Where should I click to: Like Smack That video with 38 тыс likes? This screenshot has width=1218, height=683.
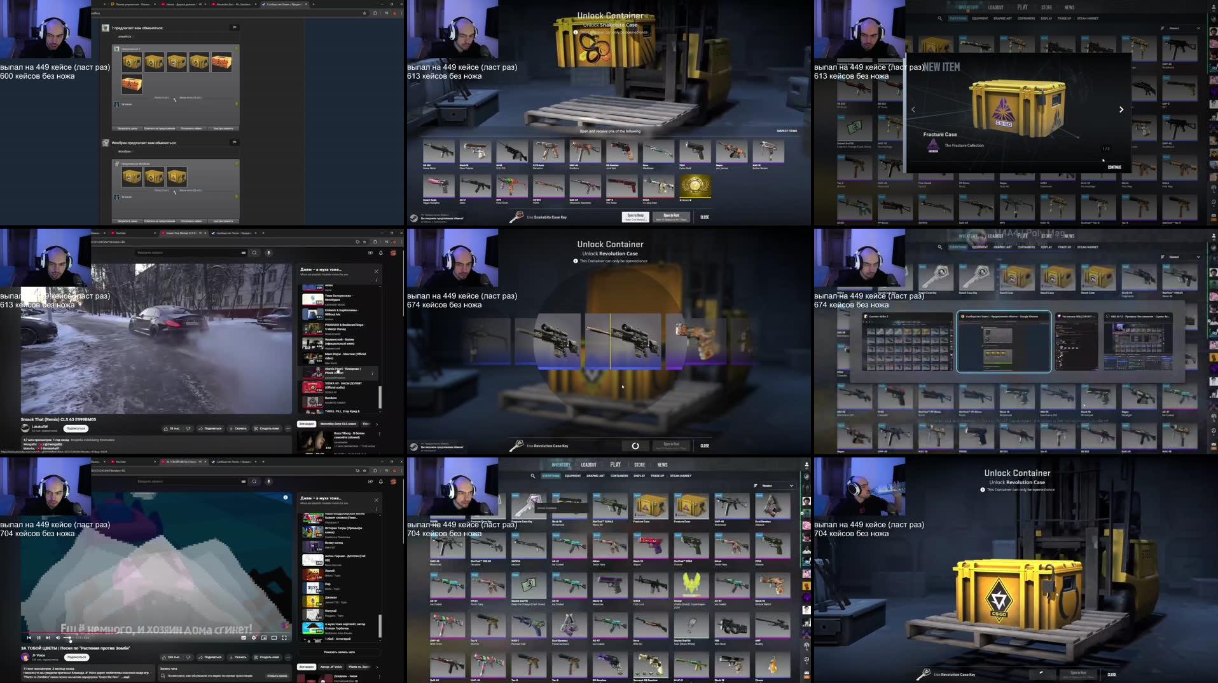pyautogui.click(x=172, y=428)
